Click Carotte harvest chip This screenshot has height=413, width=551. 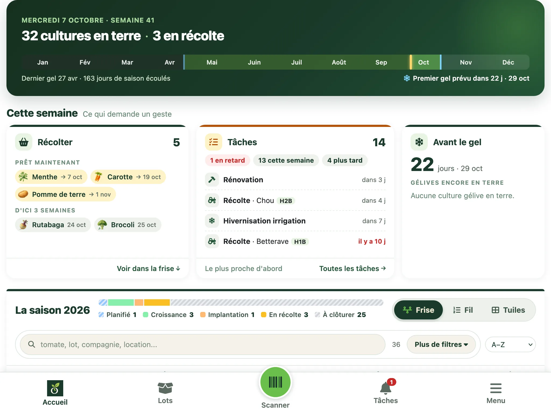click(x=128, y=177)
